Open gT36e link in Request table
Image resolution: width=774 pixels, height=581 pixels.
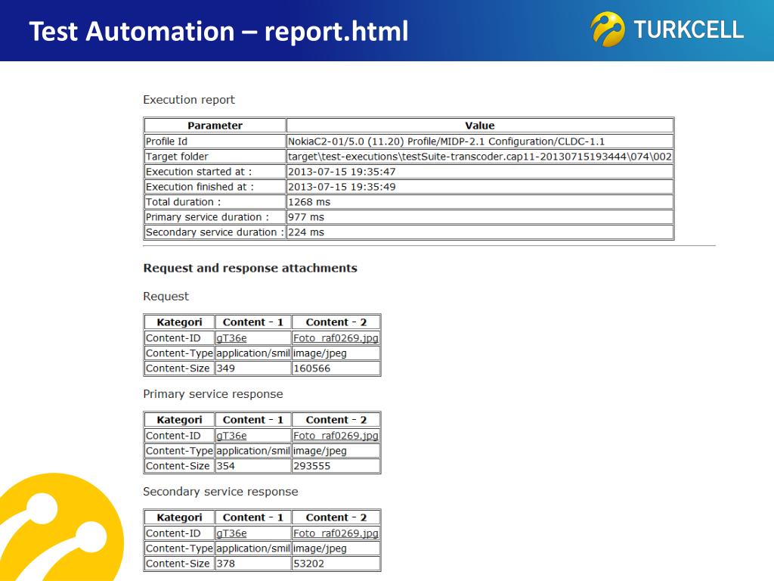[231, 338]
